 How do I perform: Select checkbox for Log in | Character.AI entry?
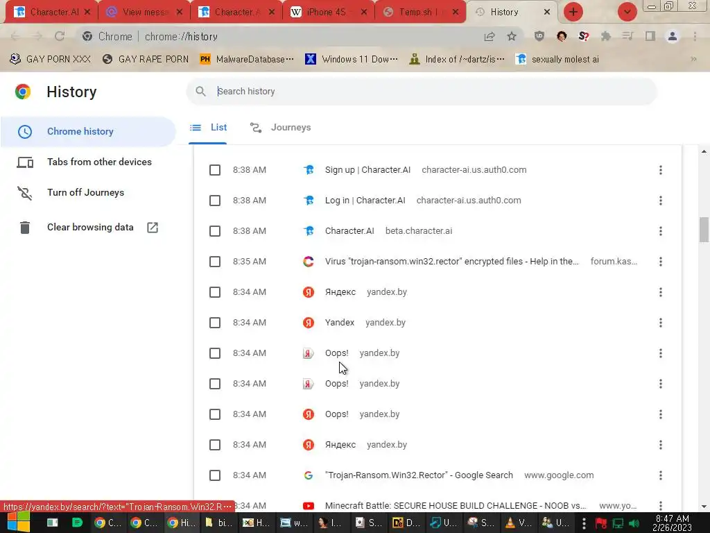[215, 201]
